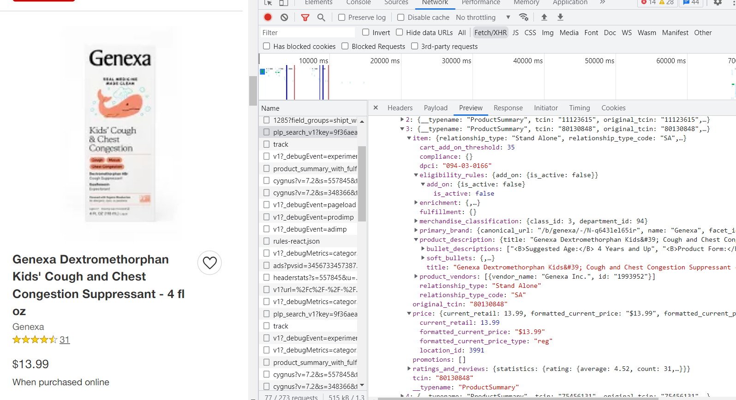The height and width of the screenshot is (400, 736).
Task: Enable Disable cache checkbox
Action: 401,17
